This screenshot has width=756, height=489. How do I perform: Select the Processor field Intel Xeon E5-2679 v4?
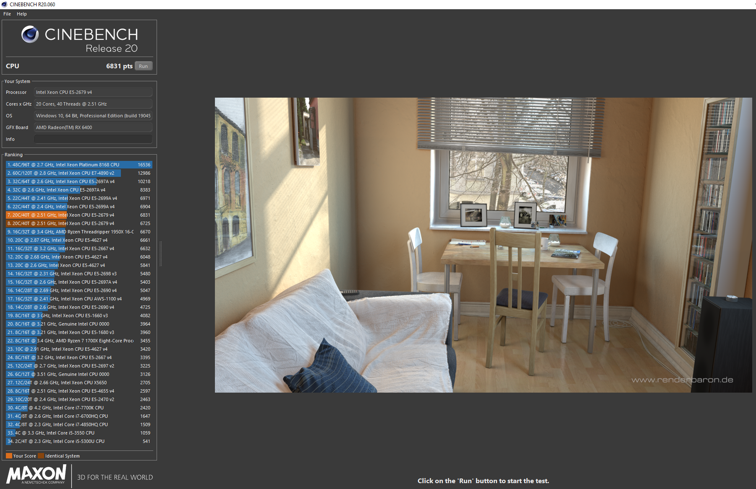click(93, 92)
